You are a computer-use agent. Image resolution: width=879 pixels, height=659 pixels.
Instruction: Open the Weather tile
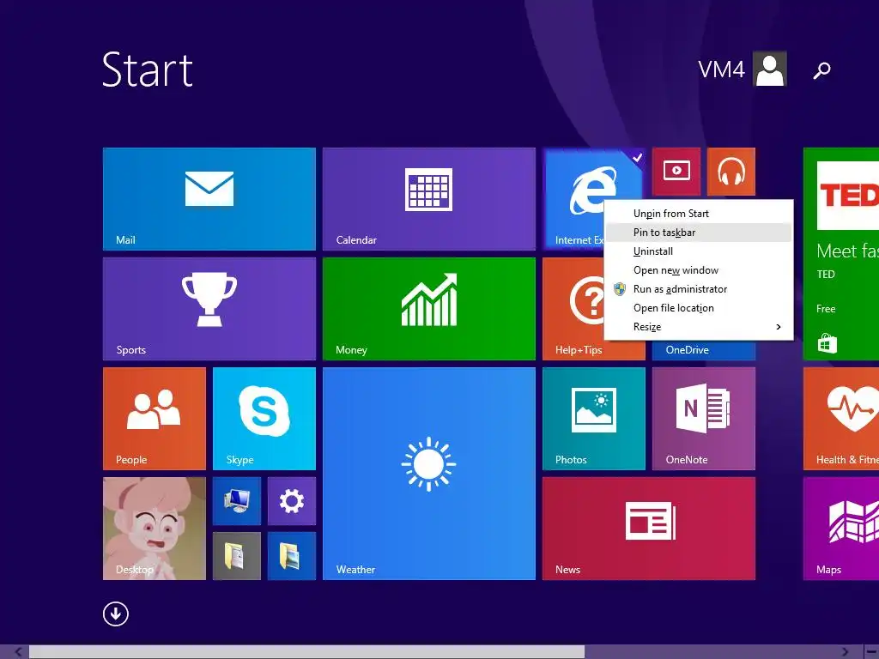pos(429,474)
